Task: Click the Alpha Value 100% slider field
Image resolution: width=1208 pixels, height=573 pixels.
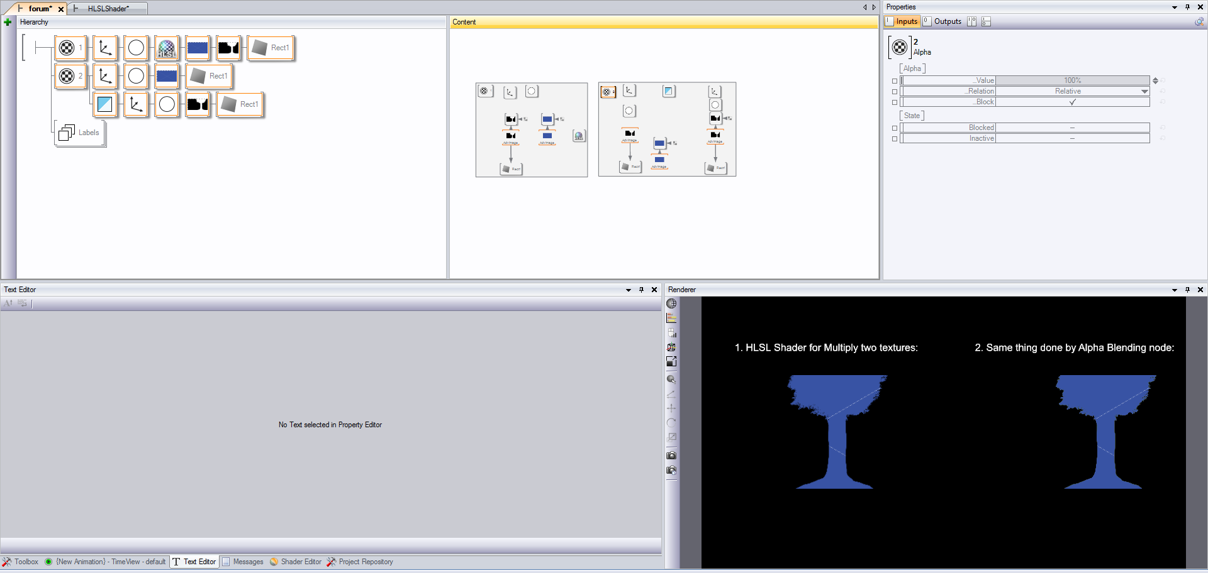Action: 1072,80
